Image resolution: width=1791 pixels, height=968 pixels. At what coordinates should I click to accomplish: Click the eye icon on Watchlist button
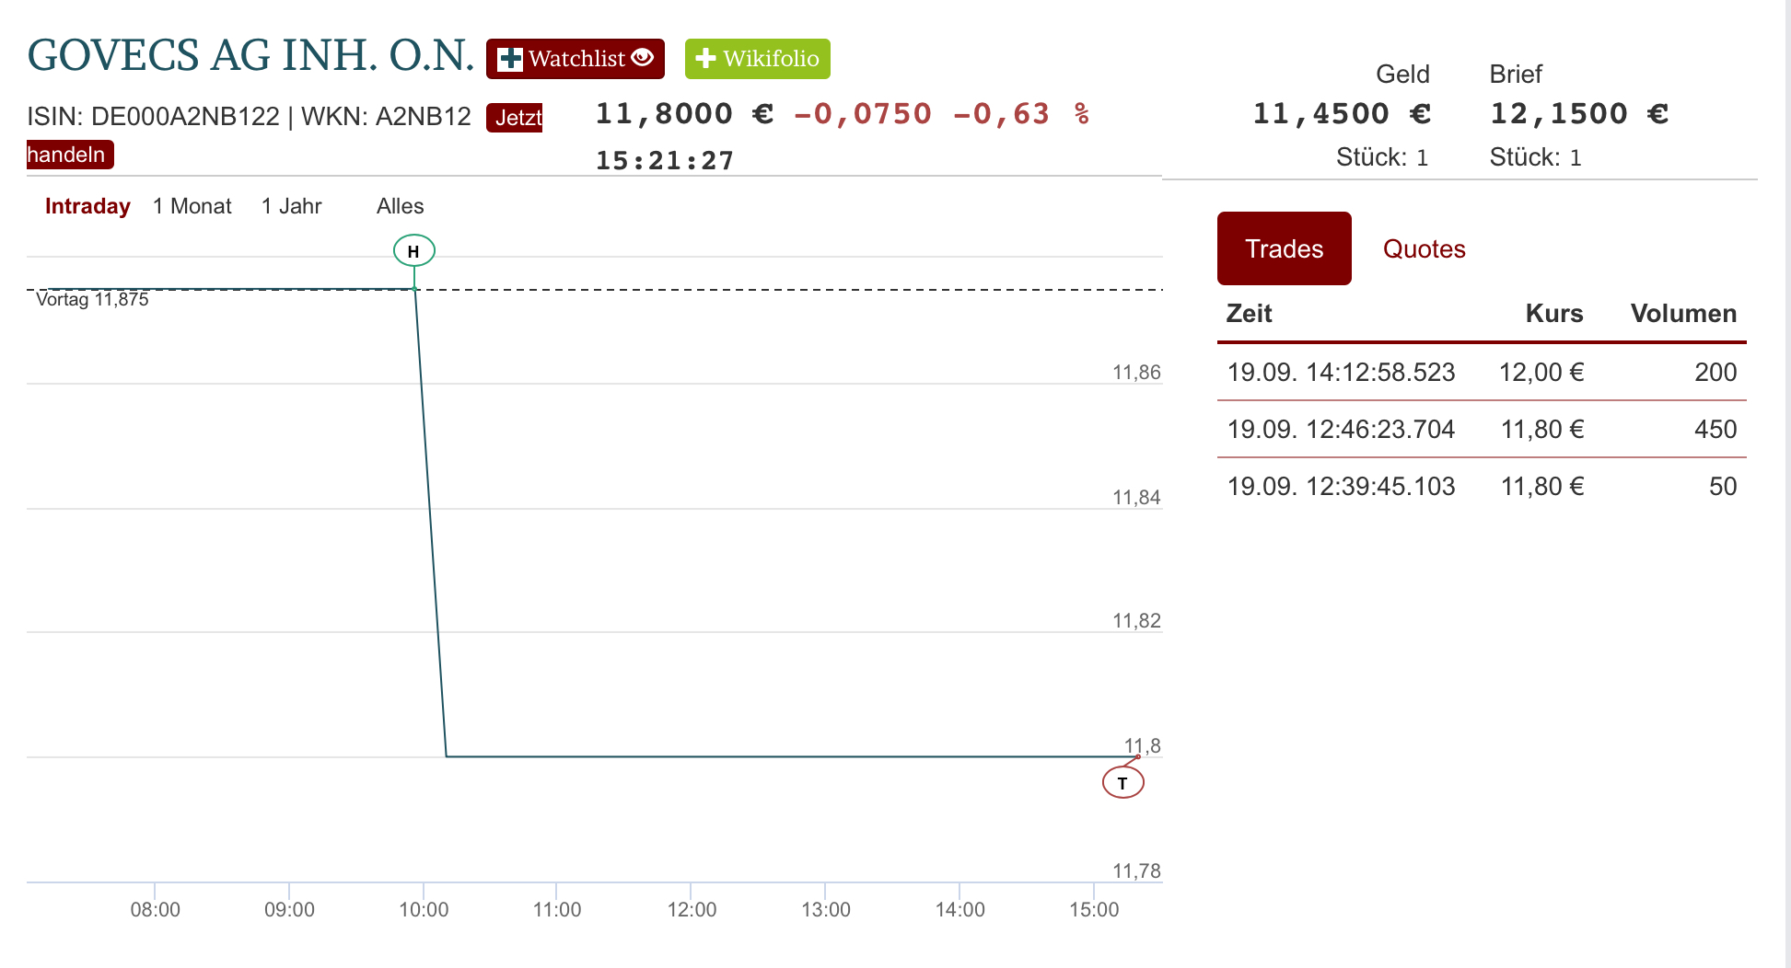click(x=643, y=58)
